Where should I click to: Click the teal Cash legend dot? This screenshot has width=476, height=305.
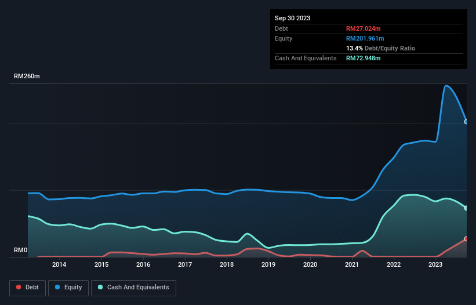click(100, 287)
